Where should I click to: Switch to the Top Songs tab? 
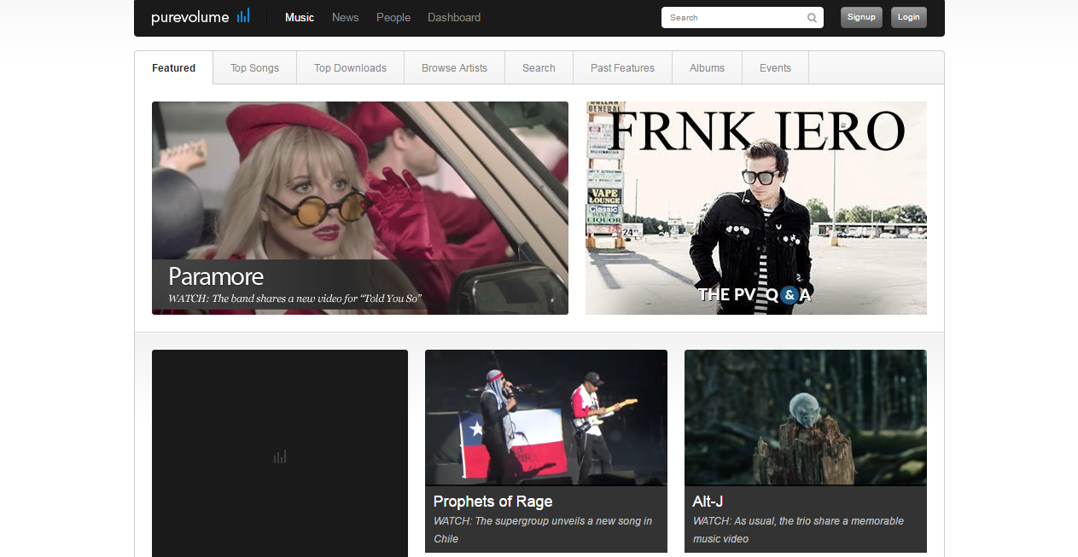pyautogui.click(x=254, y=68)
